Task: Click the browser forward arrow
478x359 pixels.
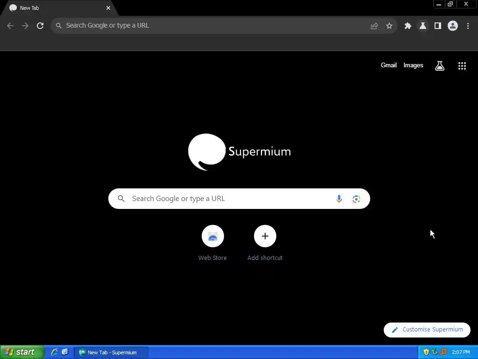Action: (25, 26)
